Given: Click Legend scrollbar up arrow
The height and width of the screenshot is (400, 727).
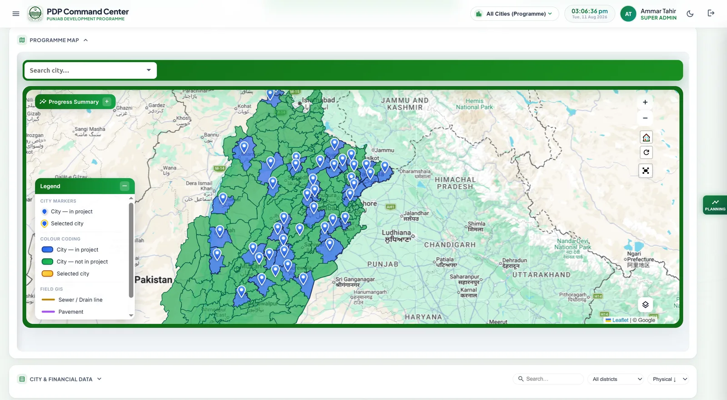Looking at the screenshot, I should (131, 198).
